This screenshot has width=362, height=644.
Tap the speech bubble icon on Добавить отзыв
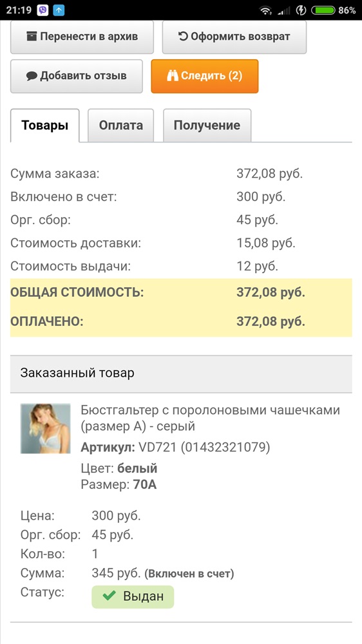tap(32, 76)
